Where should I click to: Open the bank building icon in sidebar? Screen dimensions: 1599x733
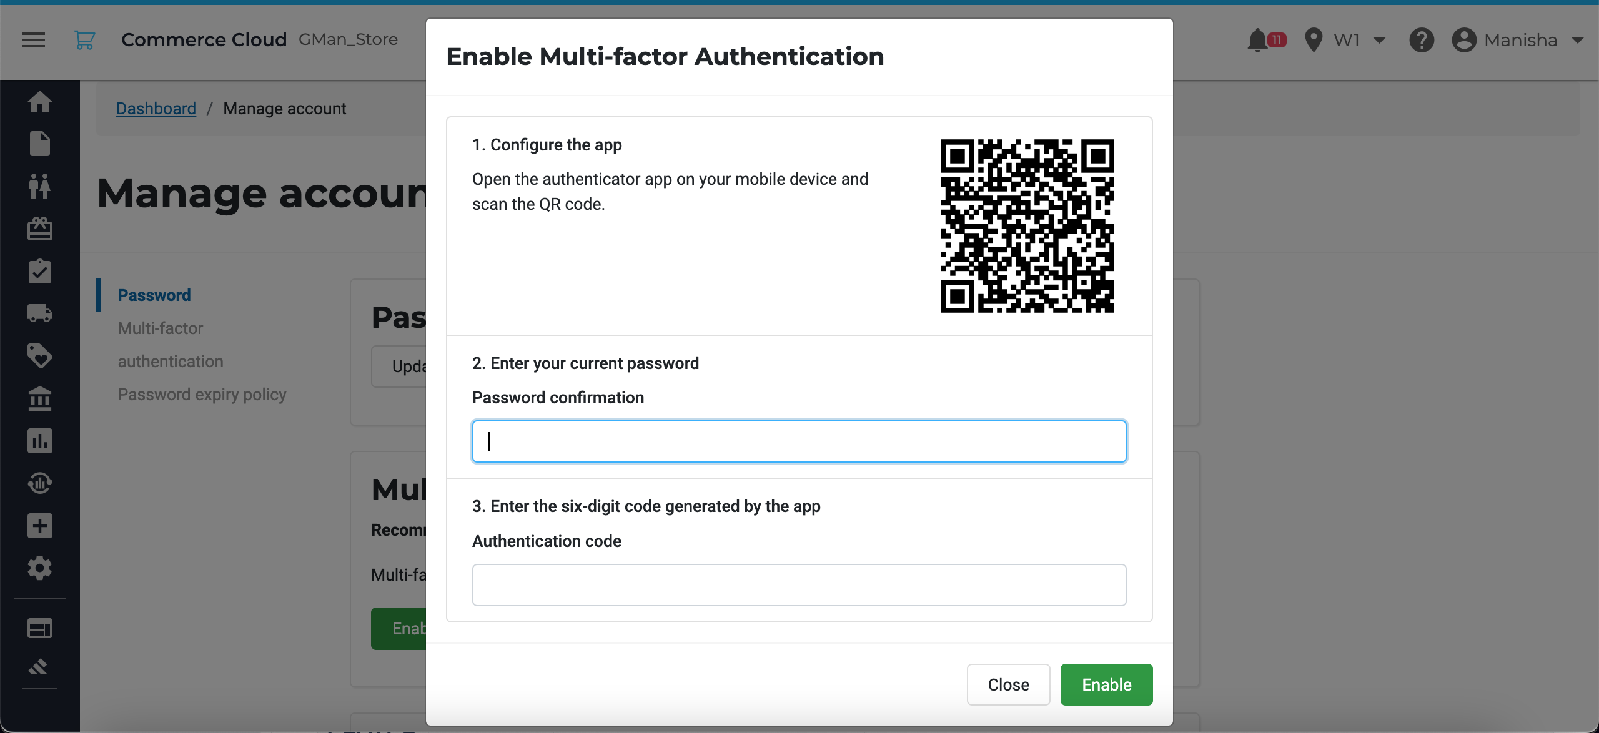(40, 398)
